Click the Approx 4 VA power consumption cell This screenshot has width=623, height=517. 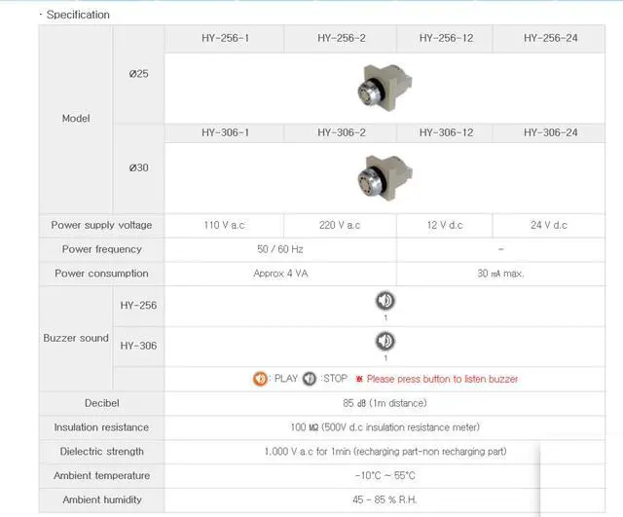point(282,274)
